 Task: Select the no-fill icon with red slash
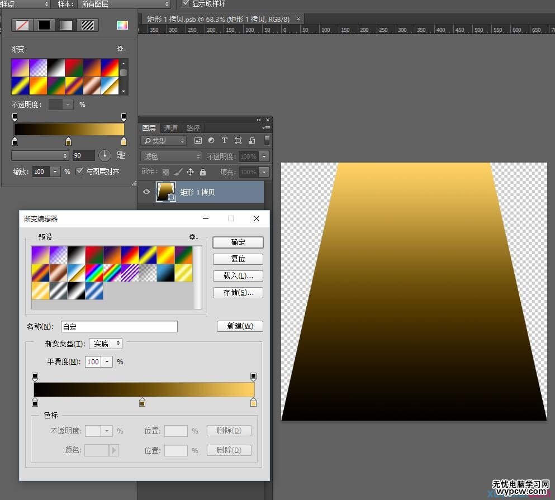[x=22, y=25]
